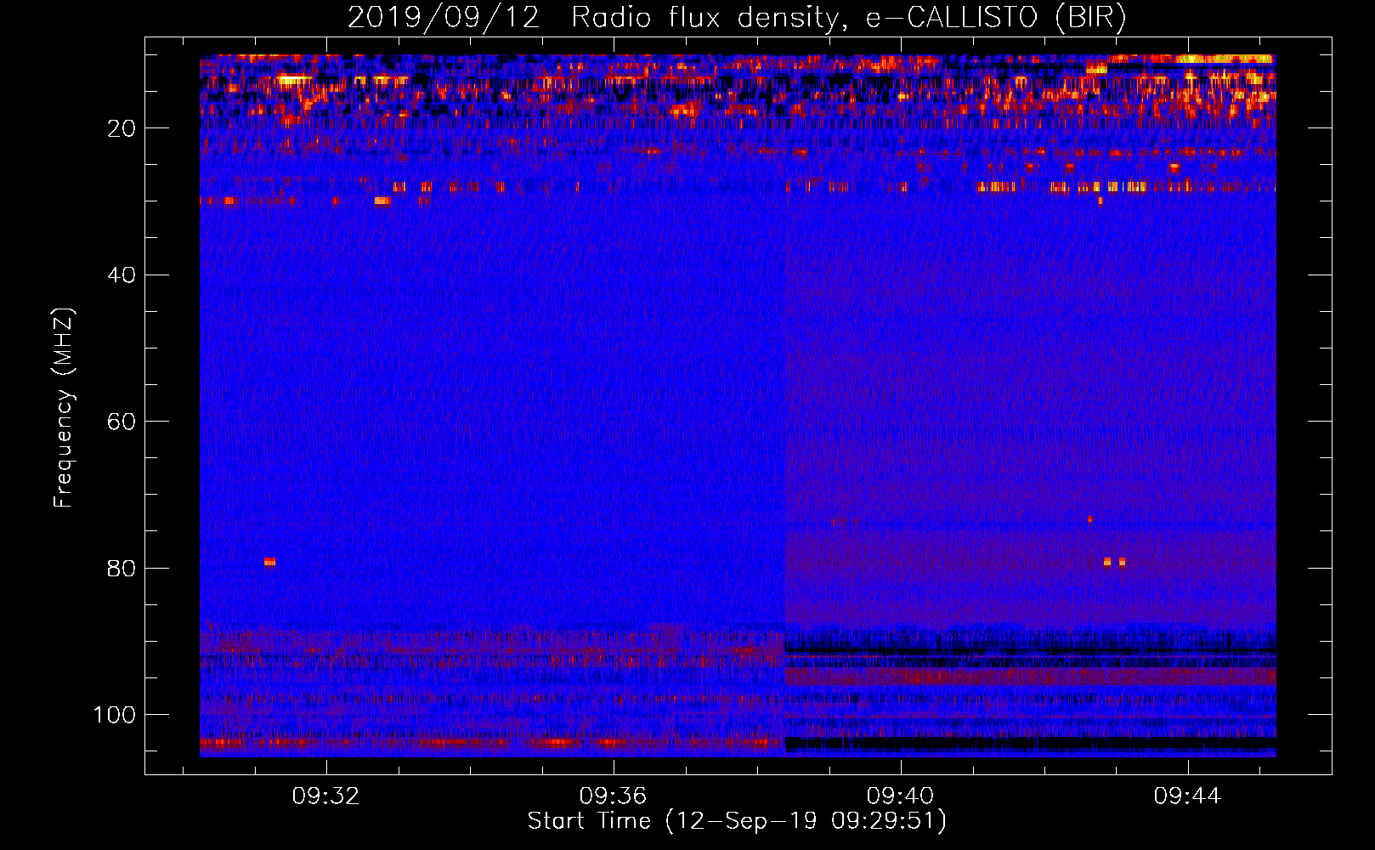The height and width of the screenshot is (850, 1375).
Task: Click the '20' frequency tick label
Action: coord(122,128)
